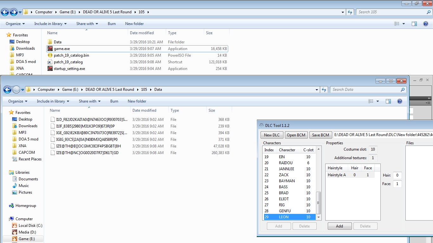Viewport: 433px width, 243px height.
Task: Select RAIDOU row in Characters list
Action: click(289, 163)
